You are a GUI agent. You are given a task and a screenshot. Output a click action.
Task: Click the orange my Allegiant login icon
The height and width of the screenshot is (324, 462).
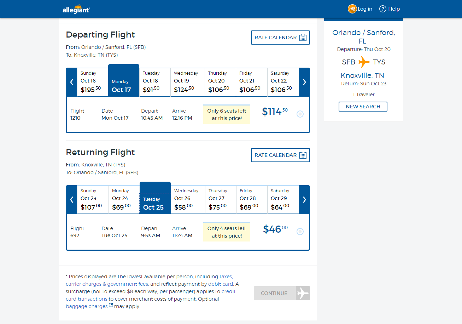pyautogui.click(x=352, y=9)
